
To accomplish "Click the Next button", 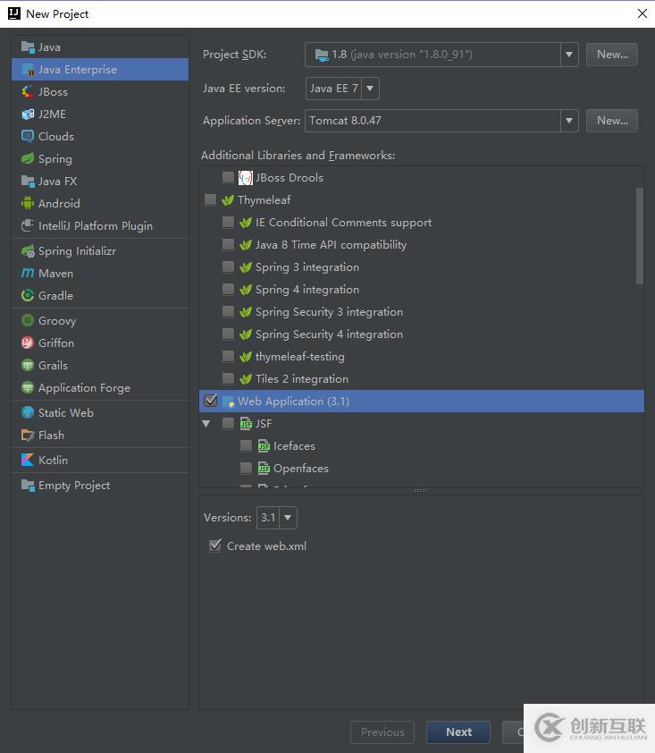I will pos(458,732).
